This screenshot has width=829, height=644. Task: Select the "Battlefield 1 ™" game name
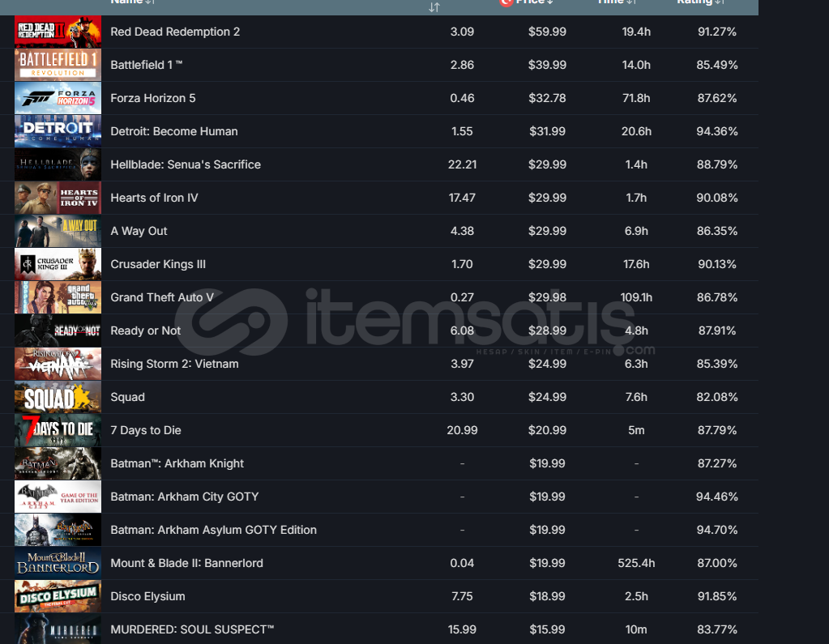click(147, 65)
